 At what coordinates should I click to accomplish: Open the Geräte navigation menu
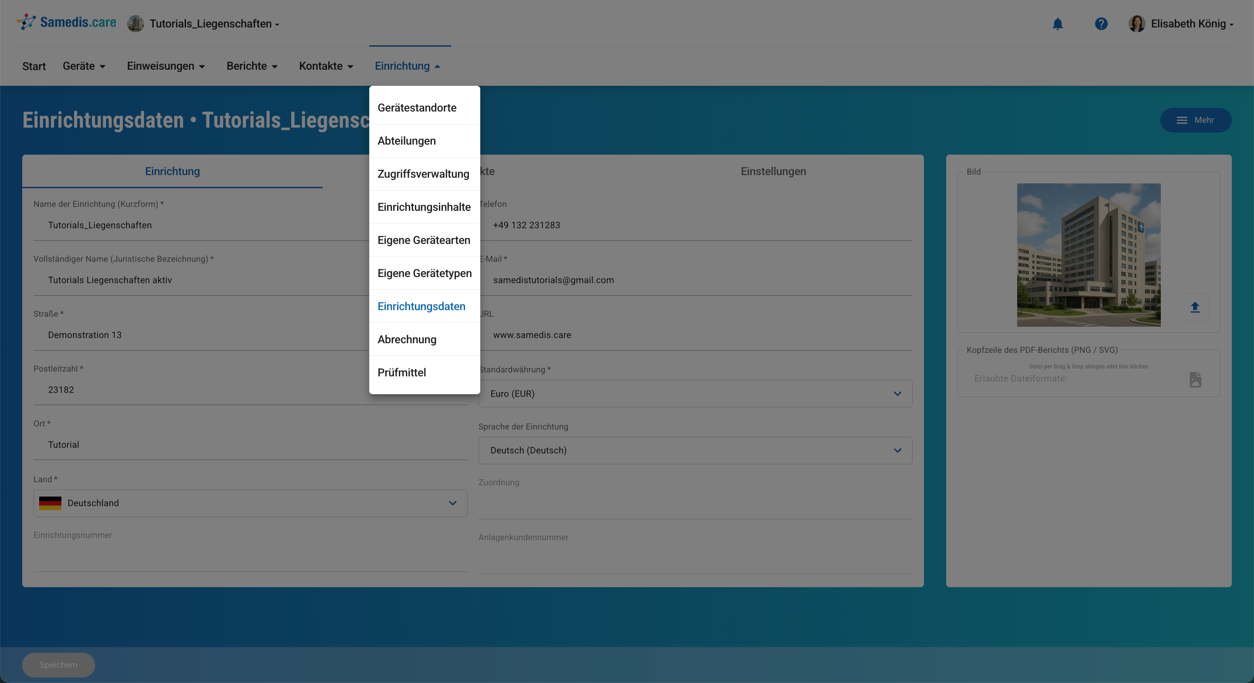pos(84,66)
